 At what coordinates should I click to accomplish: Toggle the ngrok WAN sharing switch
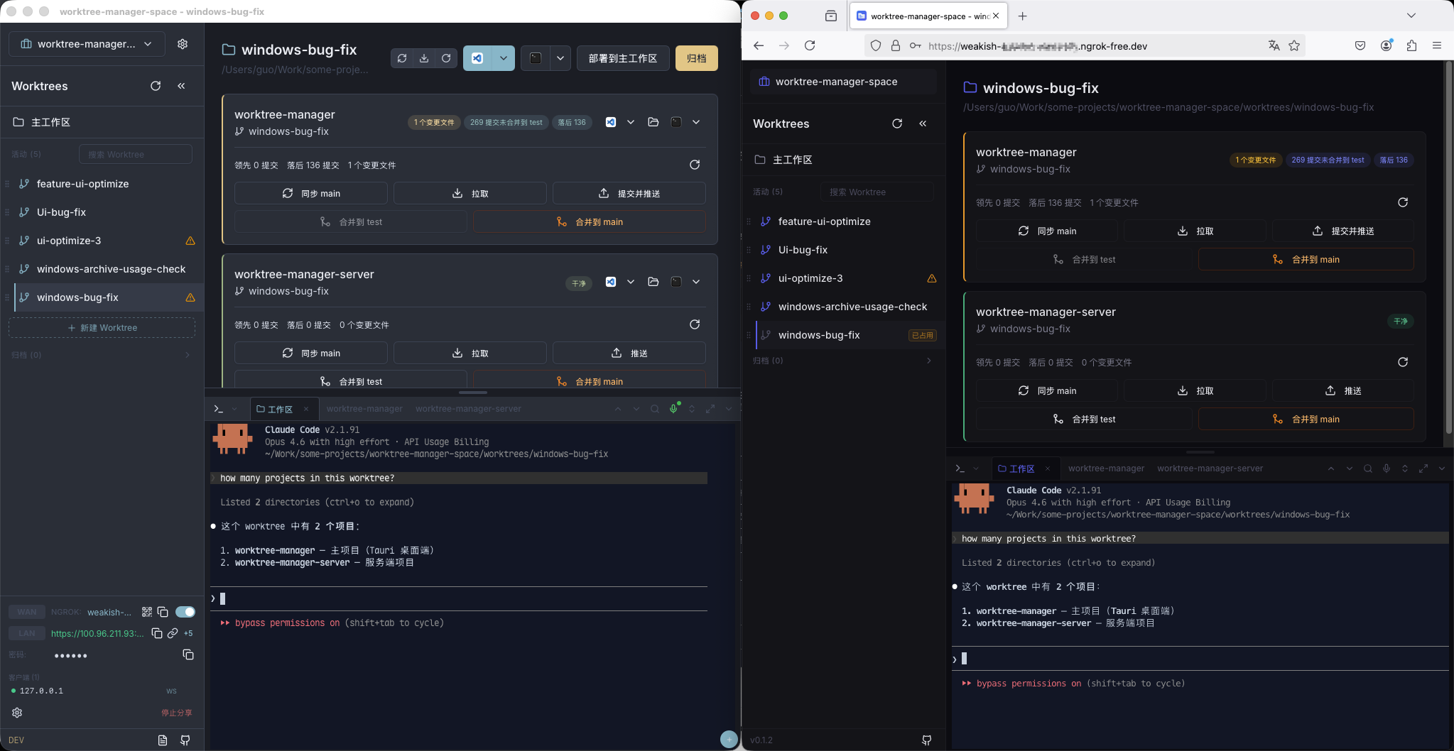[185, 612]
